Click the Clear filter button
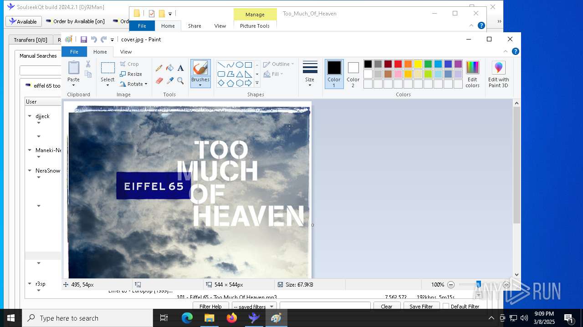Screen dimensions: 583x327 click(387, 307)
